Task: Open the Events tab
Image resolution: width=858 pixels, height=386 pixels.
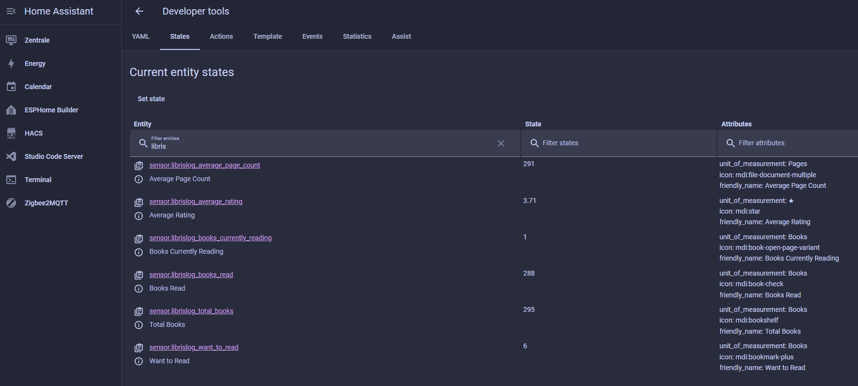Action: (312, 36)
